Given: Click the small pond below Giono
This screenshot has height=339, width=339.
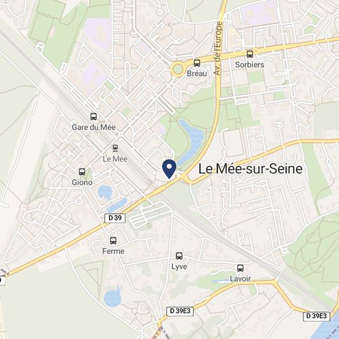Looking at the screenshot, I should coord(105,193).
